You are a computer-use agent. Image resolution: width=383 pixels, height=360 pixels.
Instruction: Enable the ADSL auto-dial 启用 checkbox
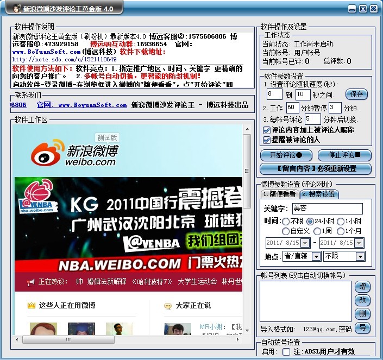[286, 352]
